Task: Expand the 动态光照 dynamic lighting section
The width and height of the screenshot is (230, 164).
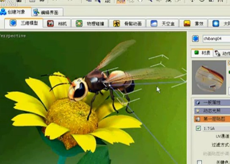Action: pos(212,111)
